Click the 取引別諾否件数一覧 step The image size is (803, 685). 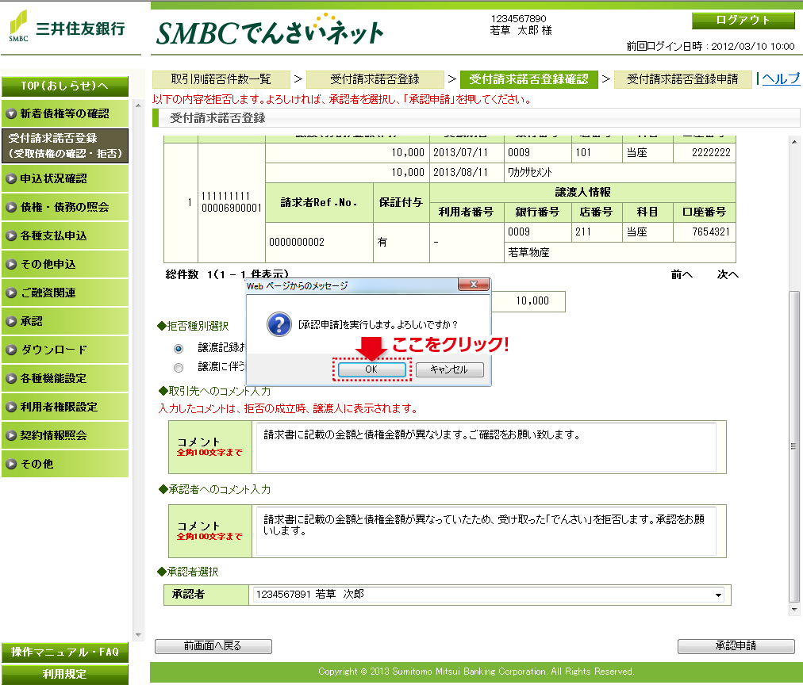tap(221, 79)
